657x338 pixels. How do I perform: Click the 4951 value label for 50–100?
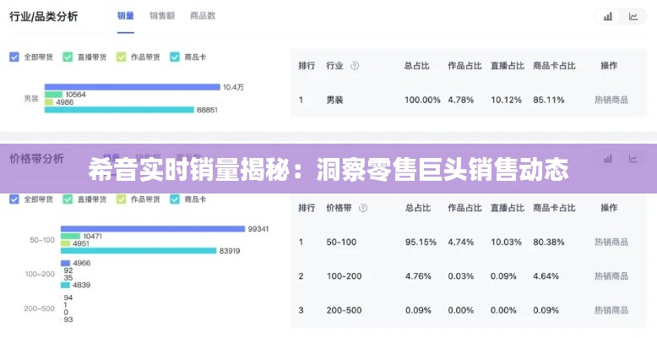(x=81, y=243)
